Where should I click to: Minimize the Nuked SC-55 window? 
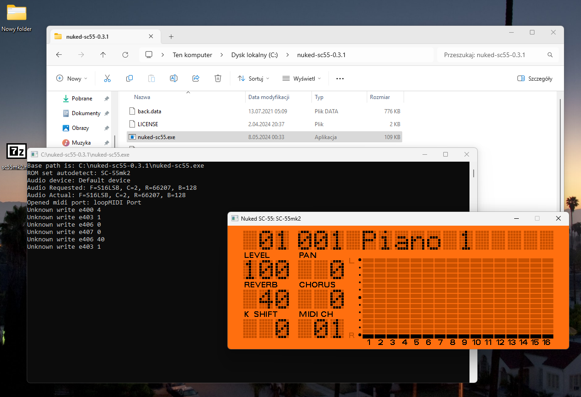coord(516,218)
